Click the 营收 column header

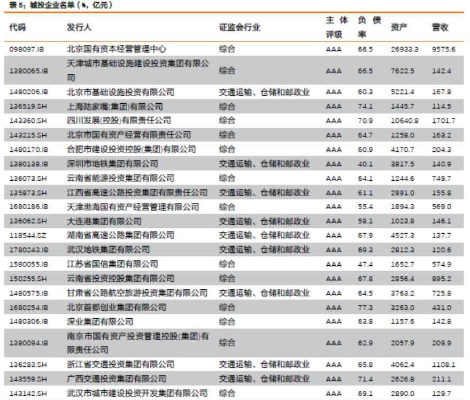click(x=440, y=27)
